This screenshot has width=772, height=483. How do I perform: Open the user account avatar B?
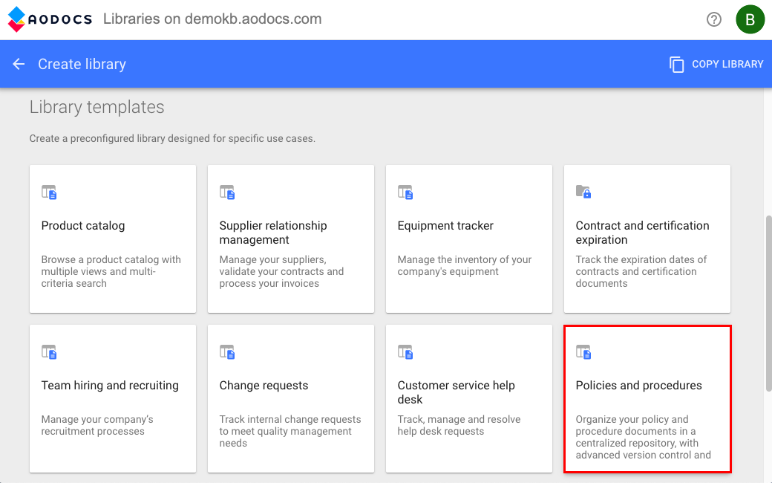(x=750, y=19)
